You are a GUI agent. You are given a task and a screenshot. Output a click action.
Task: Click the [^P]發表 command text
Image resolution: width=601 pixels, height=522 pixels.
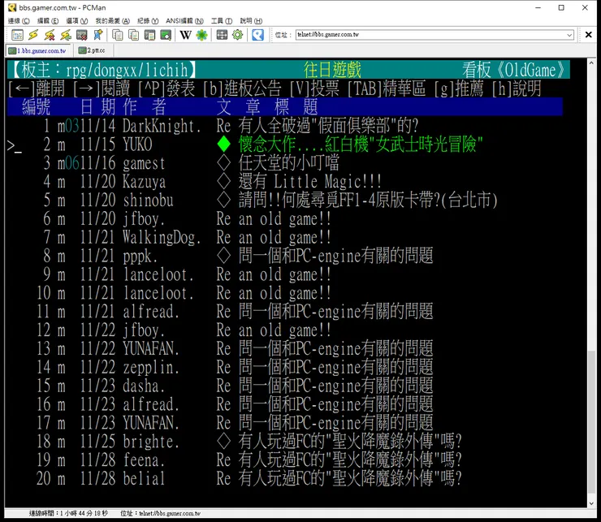(x=166, y=88)
